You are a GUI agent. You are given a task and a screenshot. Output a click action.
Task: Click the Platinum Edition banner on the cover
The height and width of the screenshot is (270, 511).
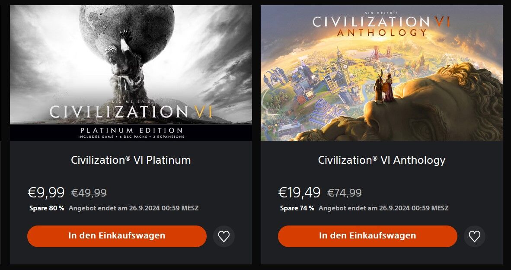coord(131,133)
